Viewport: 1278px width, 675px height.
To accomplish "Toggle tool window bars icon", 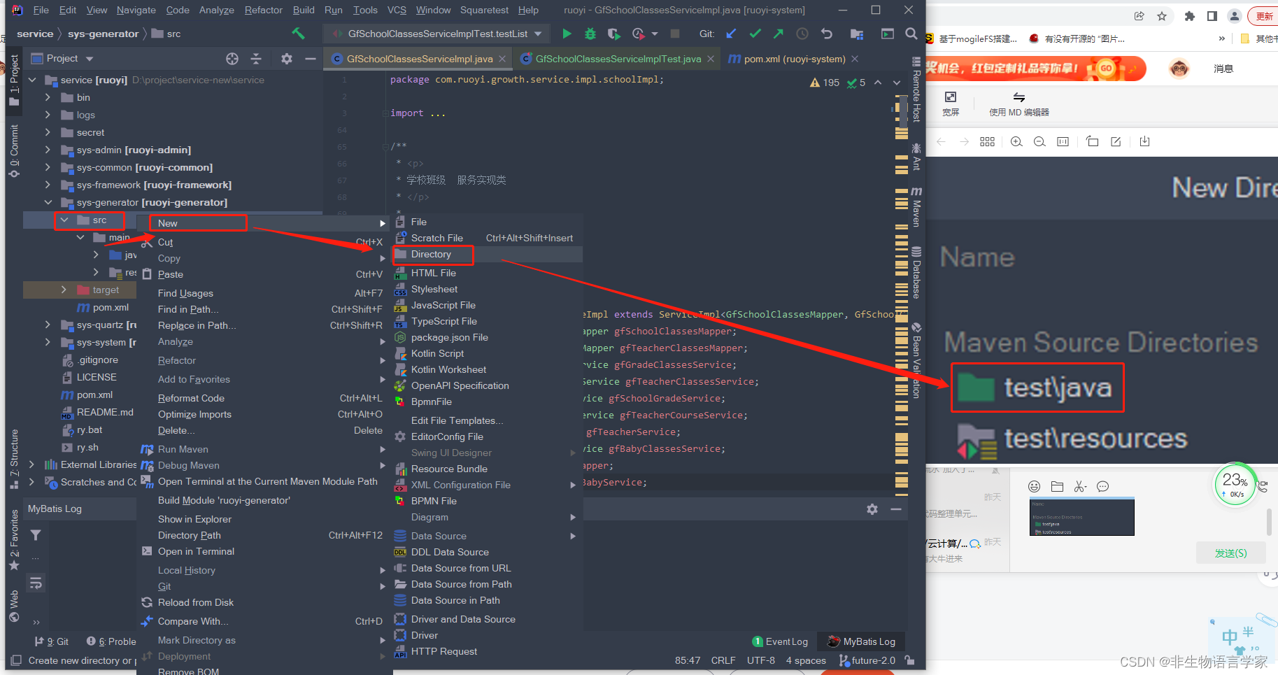I will pyautogui.click(x=15, y=660).
